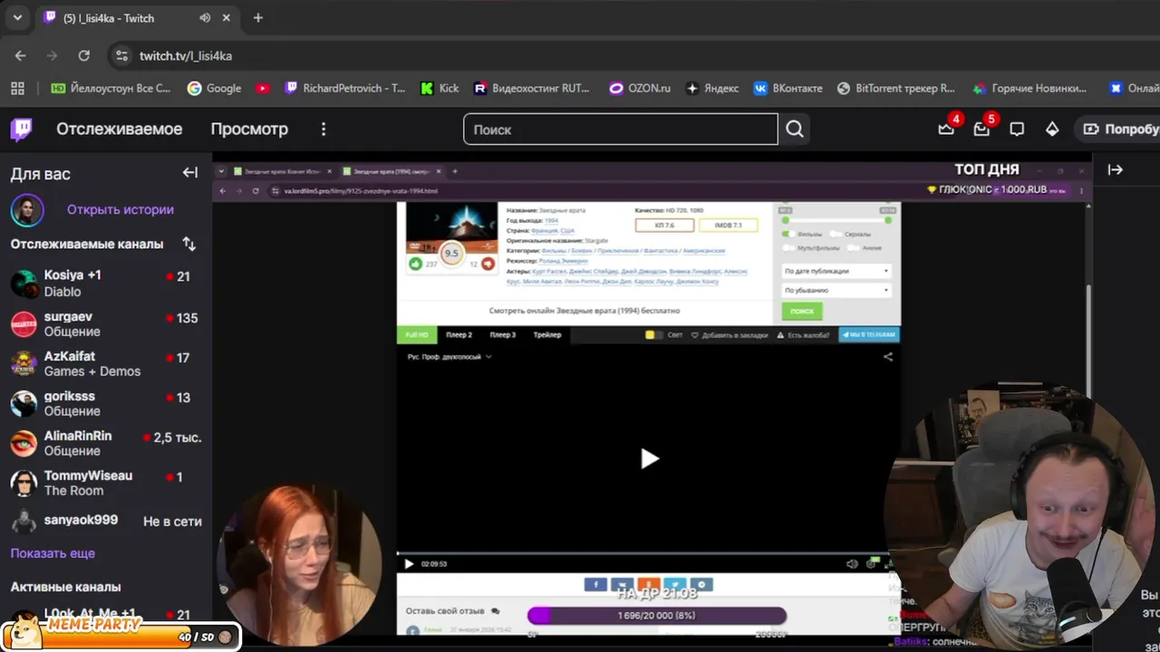The image size is (1160, 652).
Task: Open Prime loot crown icon with badge 4
Action: click(946, 129)
